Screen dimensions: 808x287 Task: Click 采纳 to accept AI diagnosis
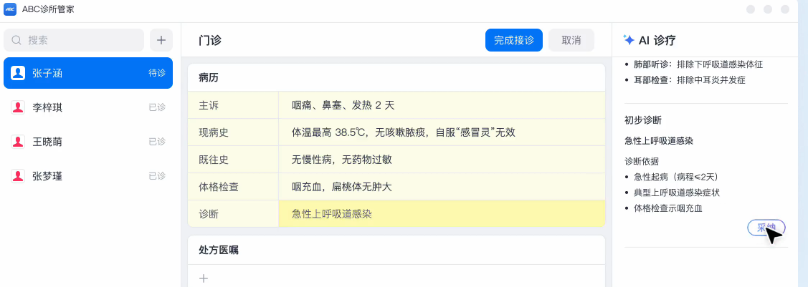[766, 228]
